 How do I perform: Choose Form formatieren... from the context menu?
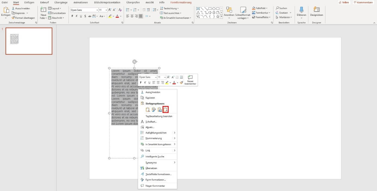pos(158,180)
